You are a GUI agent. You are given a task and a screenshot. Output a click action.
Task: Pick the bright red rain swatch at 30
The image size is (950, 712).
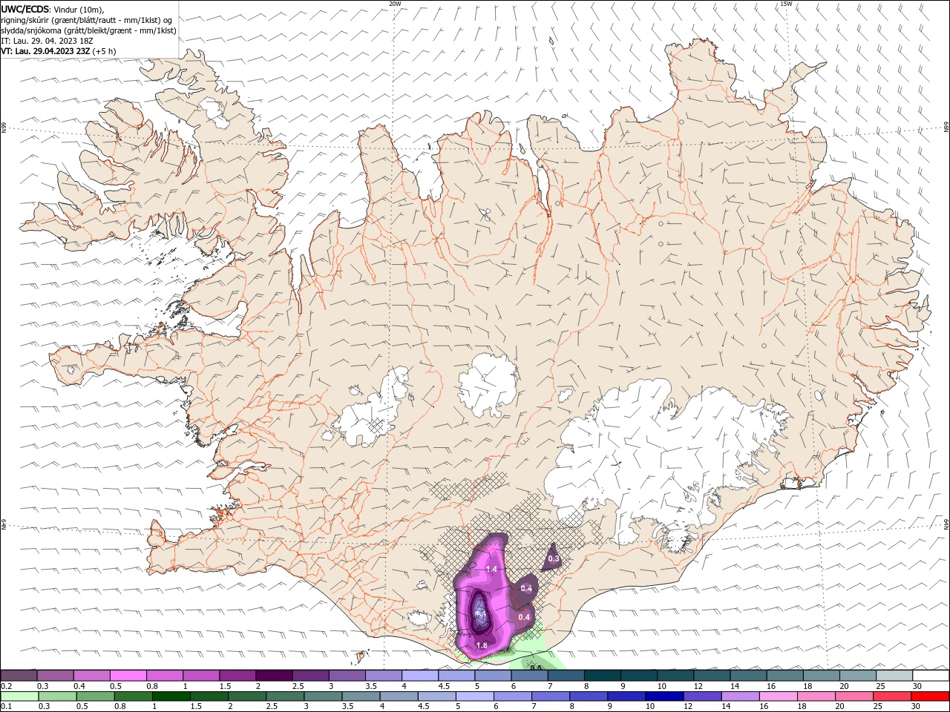point(930,696)
